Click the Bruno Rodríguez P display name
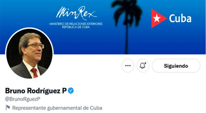Screen dimensions: 206x113 point(36,91)
